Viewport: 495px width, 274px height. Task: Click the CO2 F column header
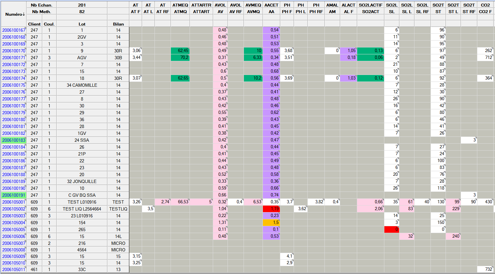point(486,11)
